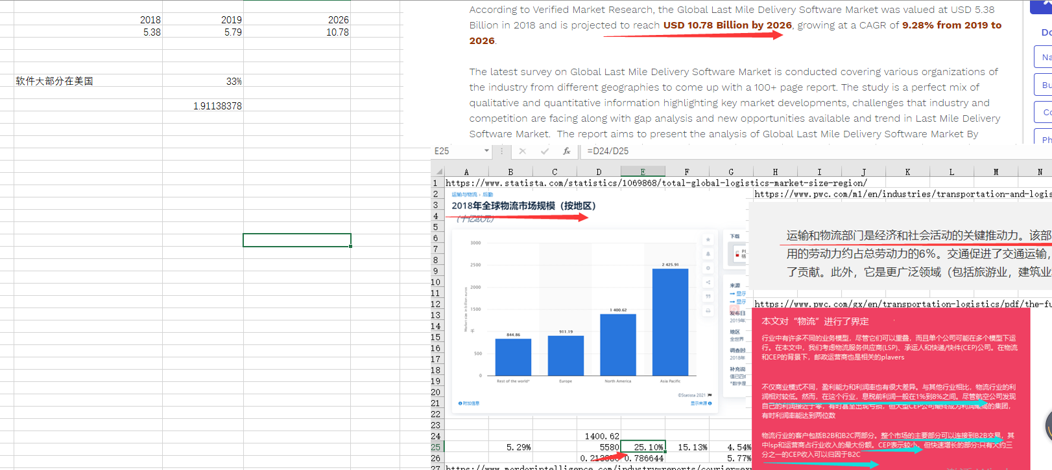Image resolution: width=1052 pixels, height=470 pixels.
Task: Click the quote citation icon beside chart
Action: click(708, 297)
